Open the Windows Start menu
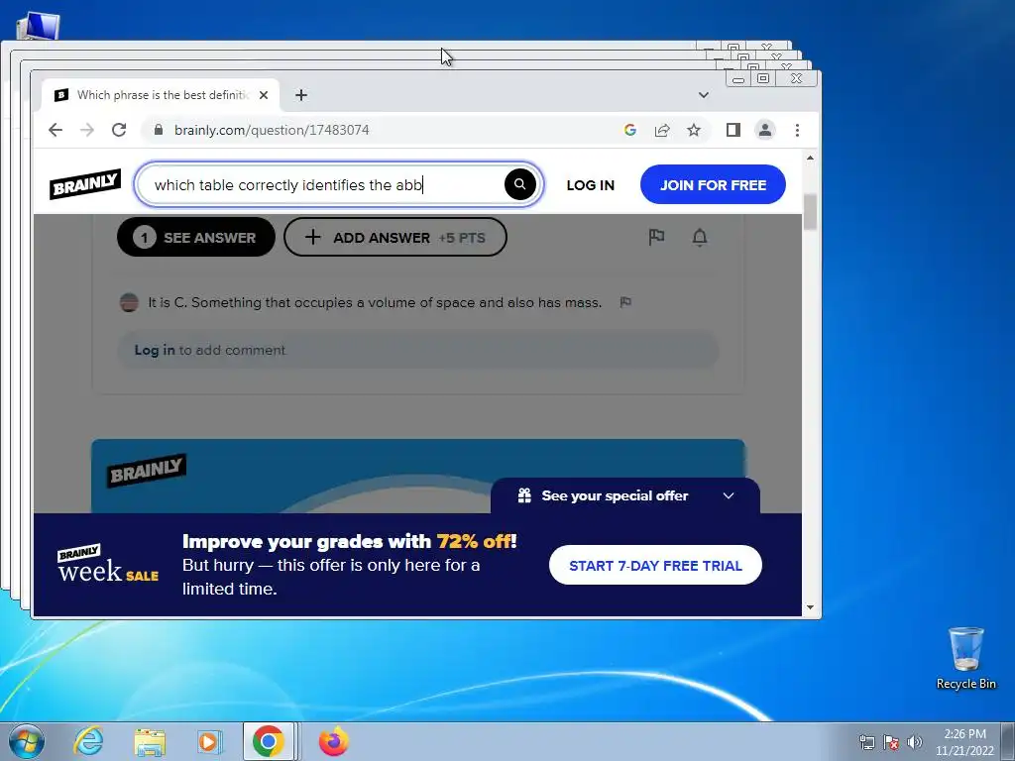 [x=27, y=741]
